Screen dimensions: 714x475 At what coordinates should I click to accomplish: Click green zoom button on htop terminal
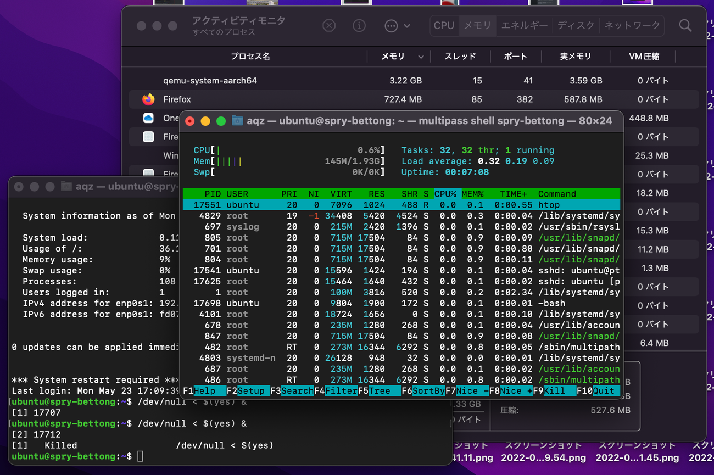pyautogui.click(x=221, y=121)
